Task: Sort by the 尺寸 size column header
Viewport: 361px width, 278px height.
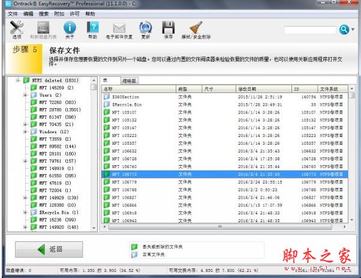Action: 219,89
